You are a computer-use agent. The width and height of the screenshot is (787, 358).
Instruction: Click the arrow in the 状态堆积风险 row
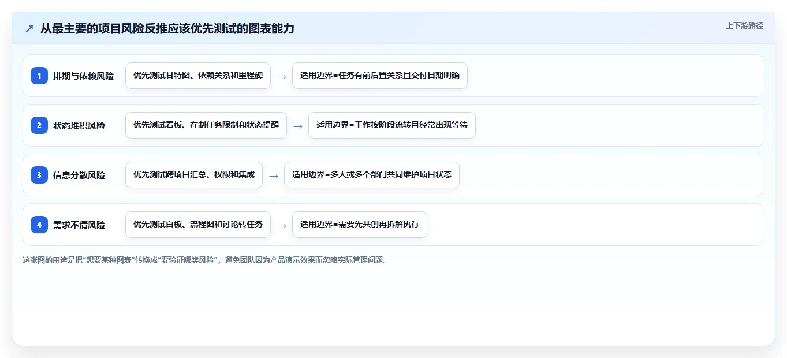[x=298, y=126]
